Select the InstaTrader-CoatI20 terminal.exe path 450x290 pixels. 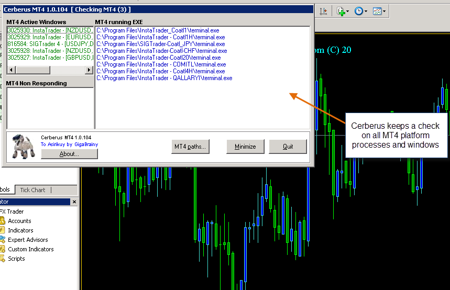pos(159,58)
